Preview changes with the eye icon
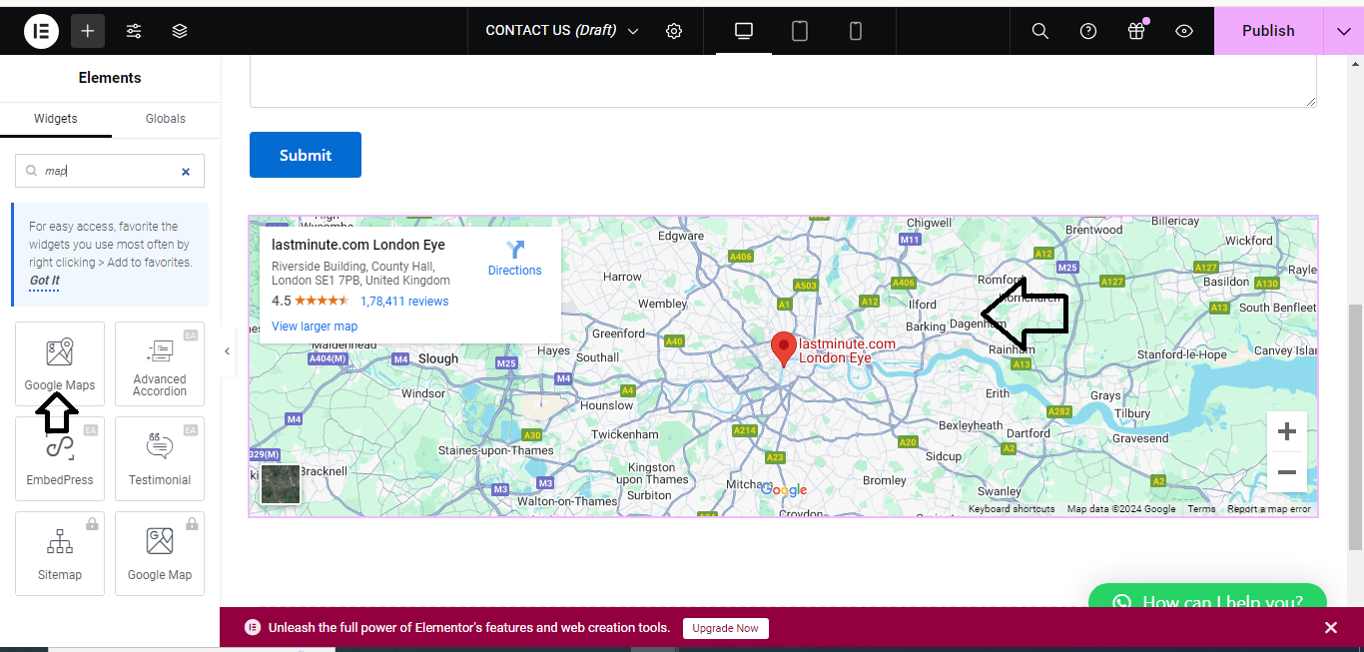1364x652 pixels. (x=1184, y=31)
